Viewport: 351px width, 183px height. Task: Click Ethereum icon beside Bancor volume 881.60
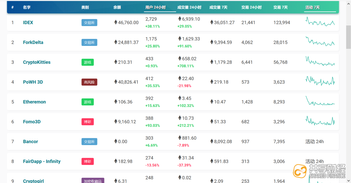(180, 138)
